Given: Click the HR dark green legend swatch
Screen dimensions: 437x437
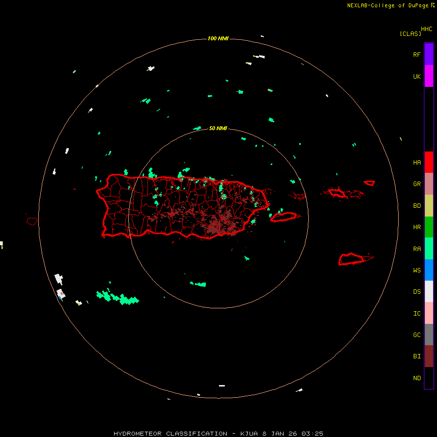Looking at the screenshot, I should (x=429, y=227).
